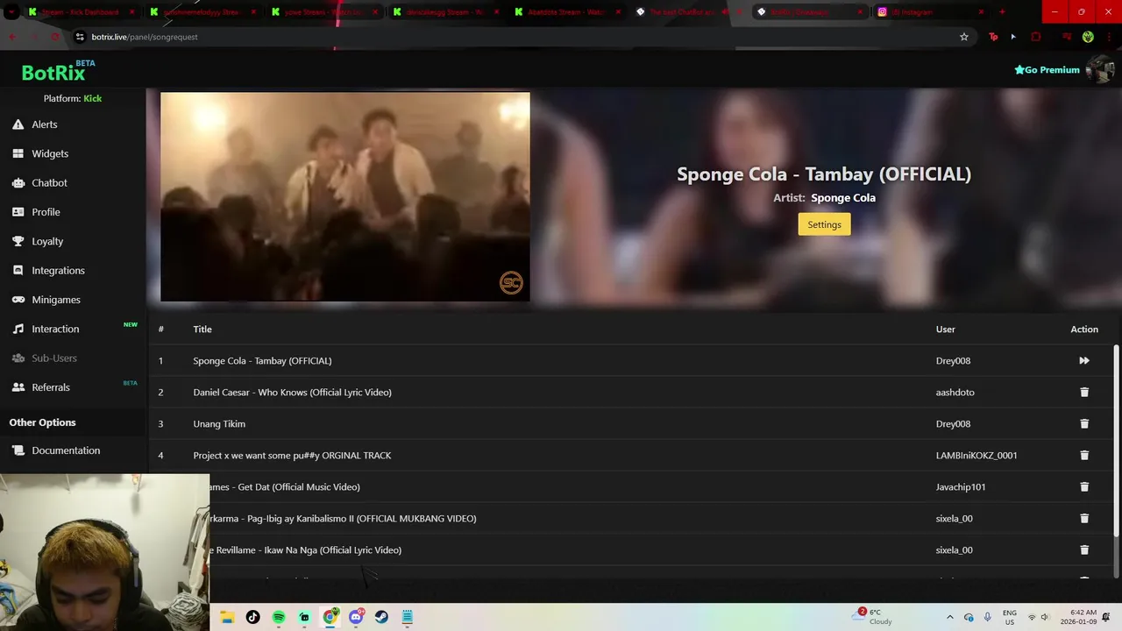This screenshot has height=631, width=1122.
Task: Skip the currently playing Sponge Cola song
Action: point(1084,360)
